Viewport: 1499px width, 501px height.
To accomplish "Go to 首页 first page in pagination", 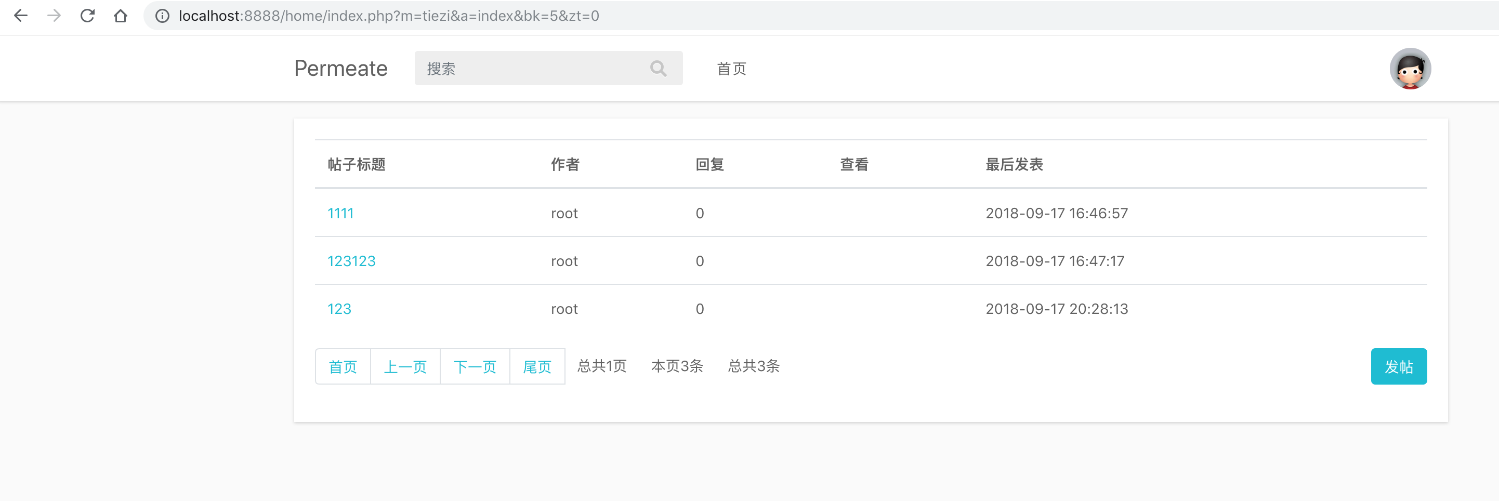I will point(343,366).
